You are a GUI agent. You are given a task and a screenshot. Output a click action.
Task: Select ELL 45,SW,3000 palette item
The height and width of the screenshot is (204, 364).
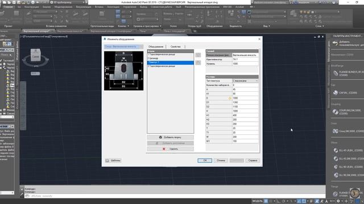(348, 159)
